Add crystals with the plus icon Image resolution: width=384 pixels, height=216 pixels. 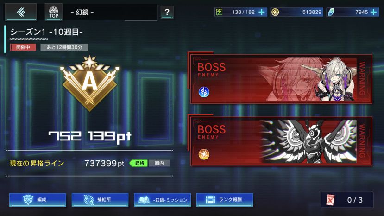coord(373,12)
